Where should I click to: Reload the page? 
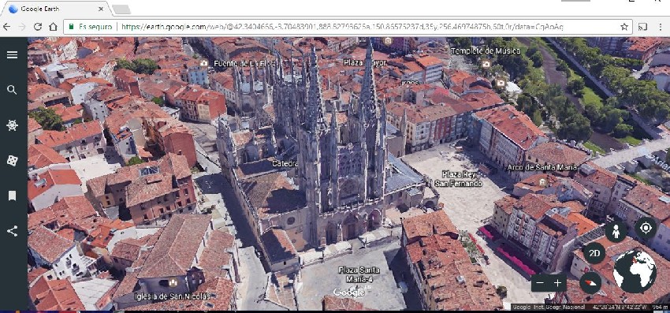[38, 27]
